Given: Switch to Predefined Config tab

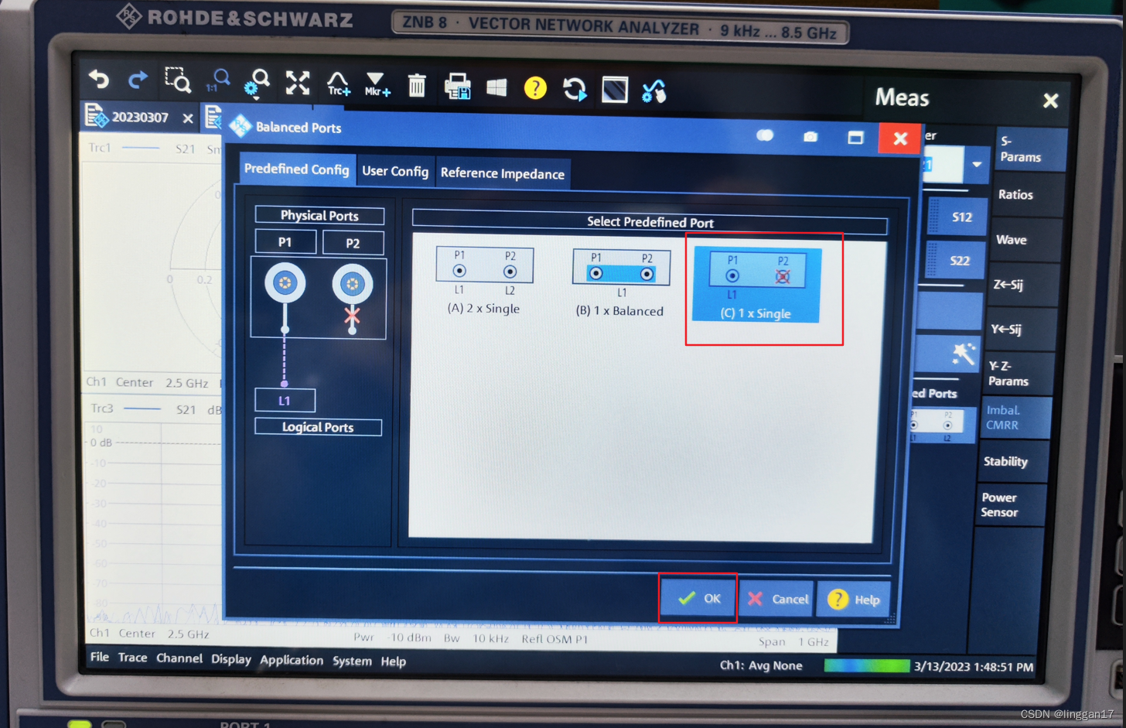Looking at the screenshot, I should click(296, 169).
